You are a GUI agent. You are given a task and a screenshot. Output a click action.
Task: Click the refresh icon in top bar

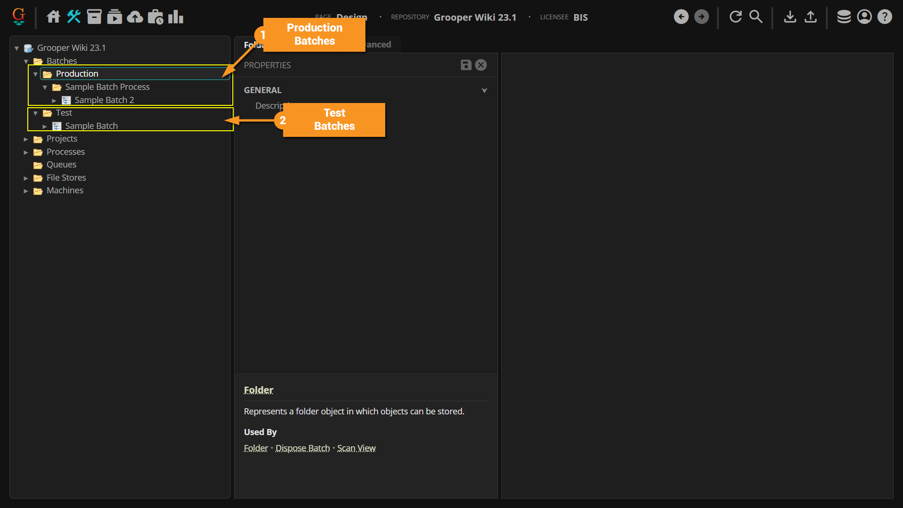tap(736, 17)
